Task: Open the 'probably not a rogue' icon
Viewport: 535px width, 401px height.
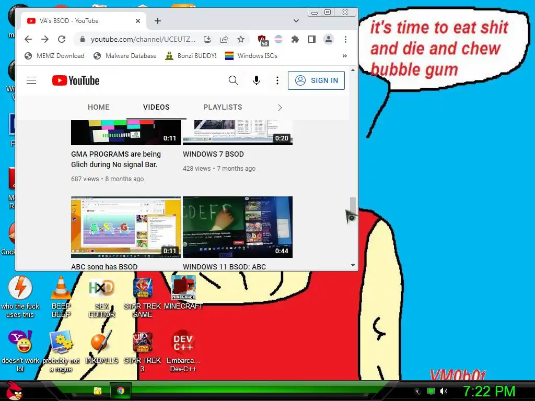Action: [61, 351]
